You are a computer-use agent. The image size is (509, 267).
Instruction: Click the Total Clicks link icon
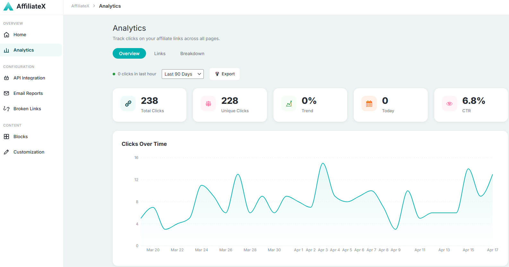click(x=128, y=104)
